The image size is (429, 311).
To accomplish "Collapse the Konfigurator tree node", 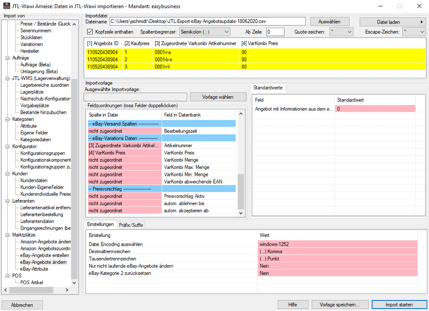I will coord(7,147).
